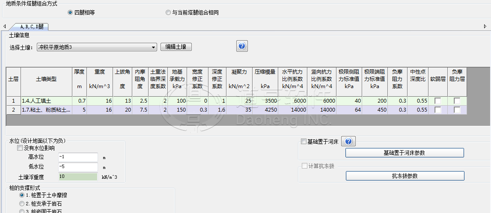Click 地基承载力 value 150

(x=177, y=110)
